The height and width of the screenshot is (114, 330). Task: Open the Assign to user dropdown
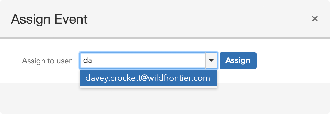click(211, 60)
